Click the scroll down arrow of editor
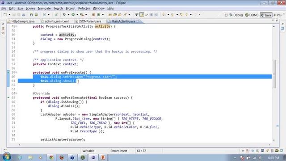The image size is (286, 161). [274, 140]
